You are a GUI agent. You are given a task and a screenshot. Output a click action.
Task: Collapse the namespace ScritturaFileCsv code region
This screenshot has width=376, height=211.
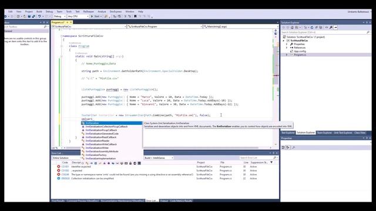coord(61,36)
